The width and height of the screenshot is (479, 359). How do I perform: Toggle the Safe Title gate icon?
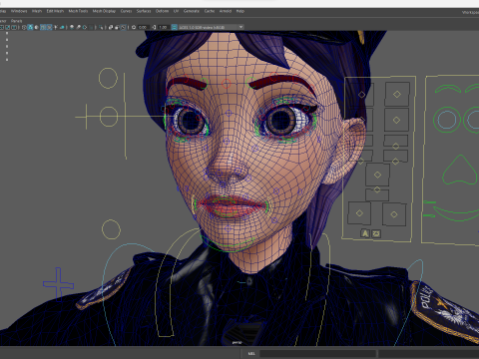[x=14, y=27]
